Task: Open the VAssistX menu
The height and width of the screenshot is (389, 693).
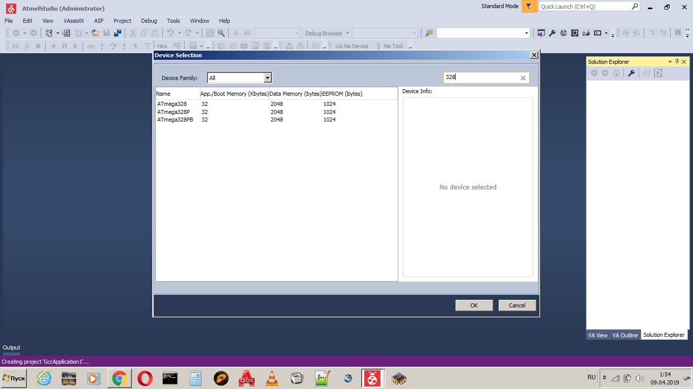Action: click(74, 21)
